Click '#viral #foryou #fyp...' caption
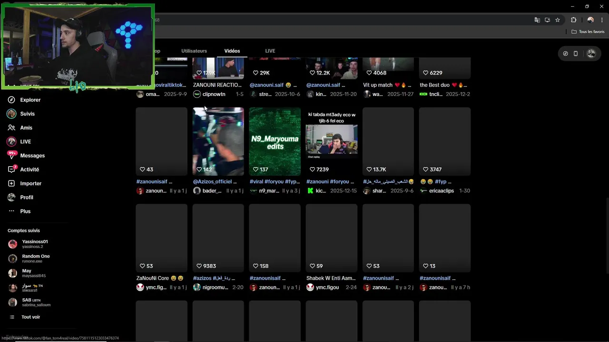Viewport: 609px width, 342px height. (x=275, y=181)
